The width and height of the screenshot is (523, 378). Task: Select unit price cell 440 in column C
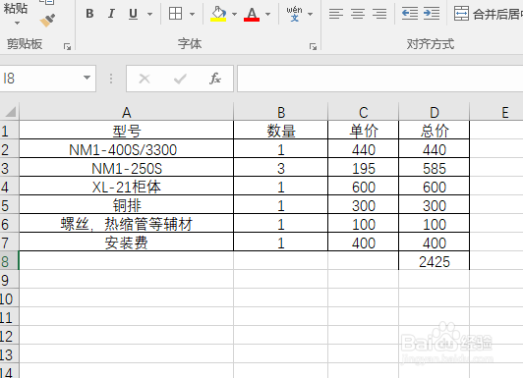point(363,149)
